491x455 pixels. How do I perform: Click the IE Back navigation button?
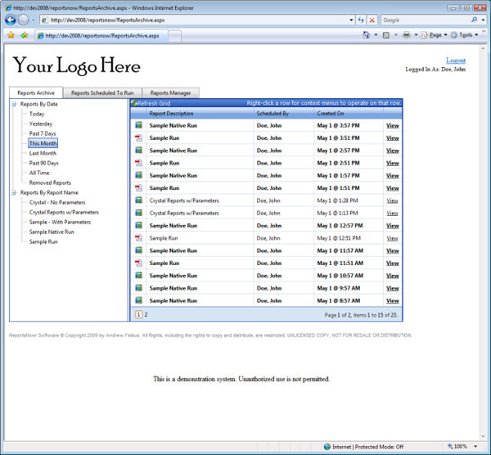(11, 20)
